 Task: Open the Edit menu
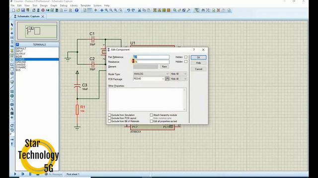[19, 5]
